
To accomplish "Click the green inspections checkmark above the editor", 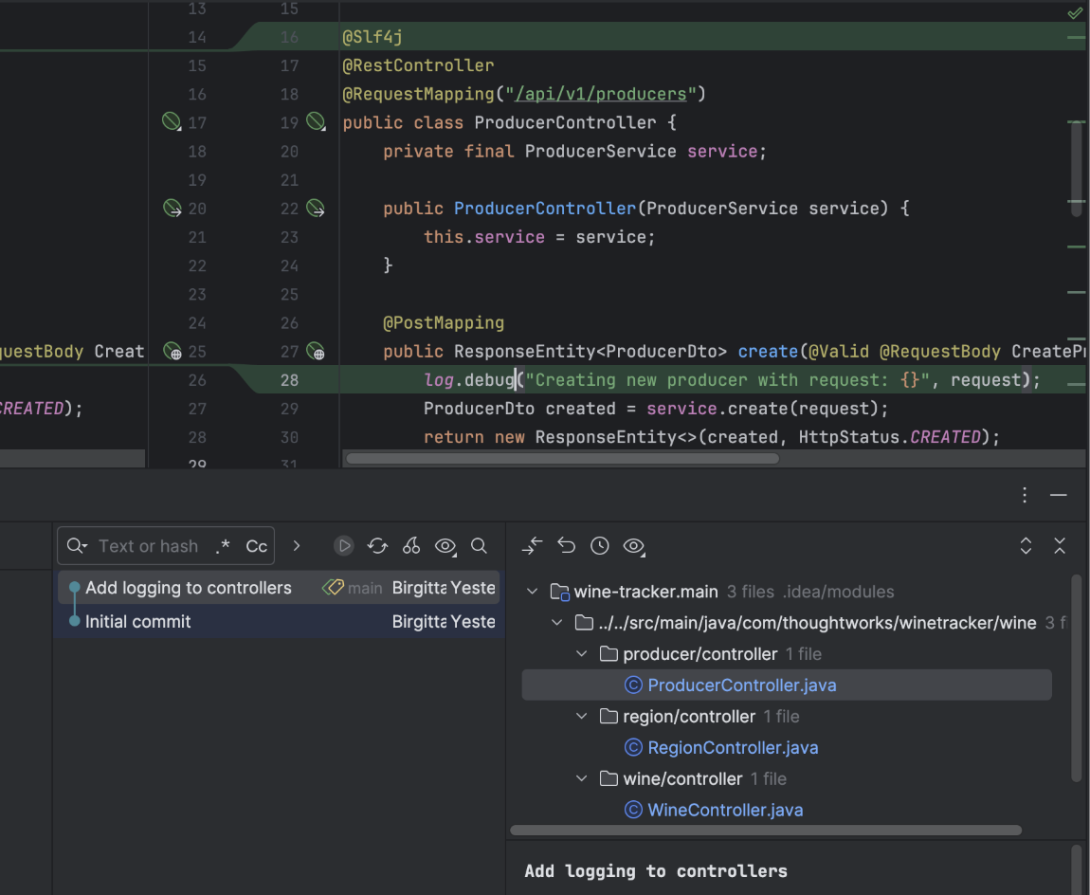I will pyautogui.click(x=1074, y=12).
